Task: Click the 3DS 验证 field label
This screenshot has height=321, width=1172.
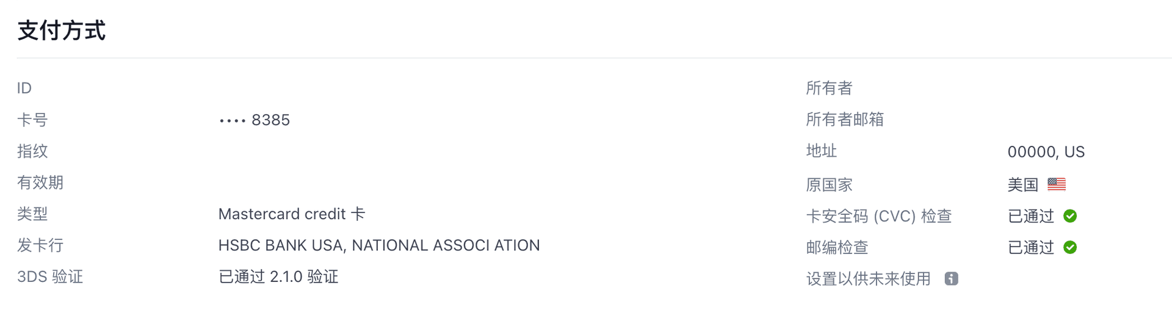Action: (x=50, y=277)
